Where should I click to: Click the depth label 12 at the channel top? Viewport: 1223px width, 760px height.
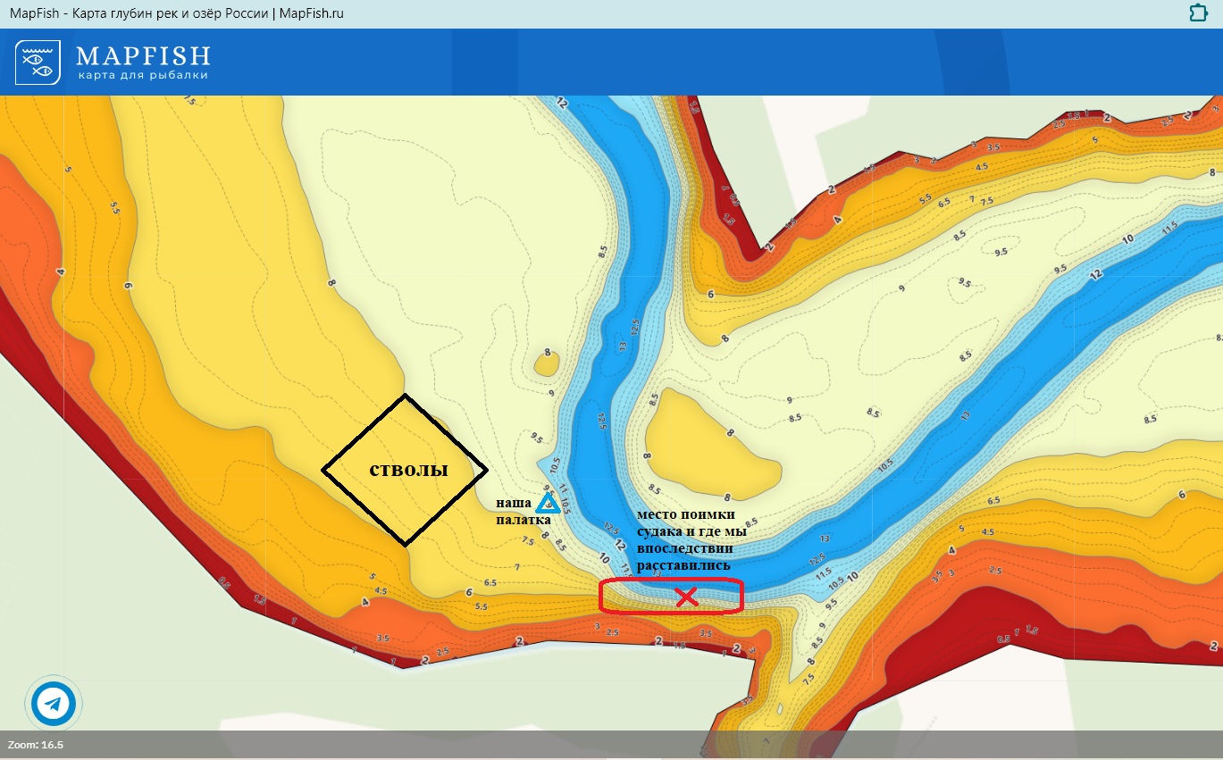561,104
